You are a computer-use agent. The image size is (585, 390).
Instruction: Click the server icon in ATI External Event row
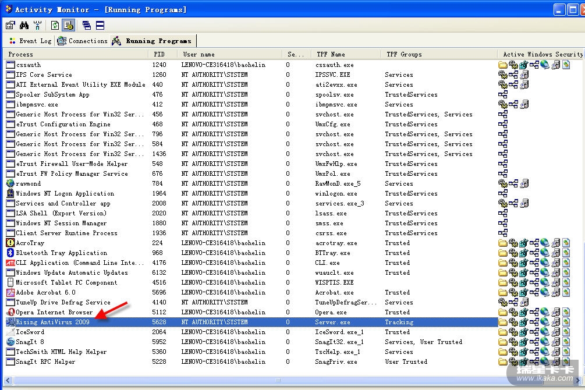click(x=524, y=85)
